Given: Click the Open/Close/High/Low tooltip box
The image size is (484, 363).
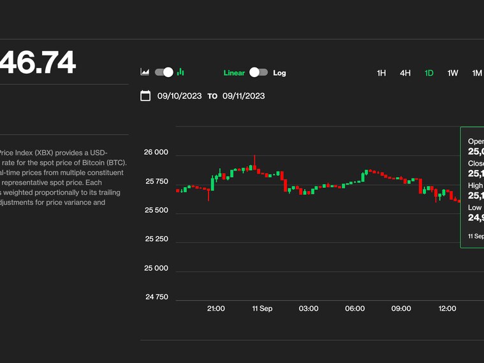Looking at the screenshot, I should (x=473, y=187).
